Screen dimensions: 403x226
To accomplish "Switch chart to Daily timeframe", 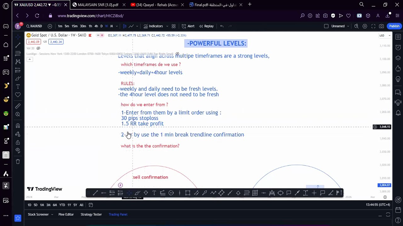I will [x=101, y=26].
